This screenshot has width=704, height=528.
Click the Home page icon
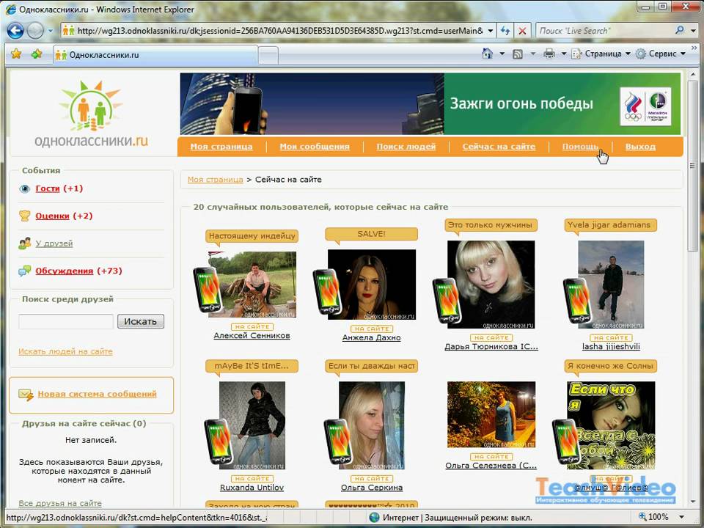487,54
